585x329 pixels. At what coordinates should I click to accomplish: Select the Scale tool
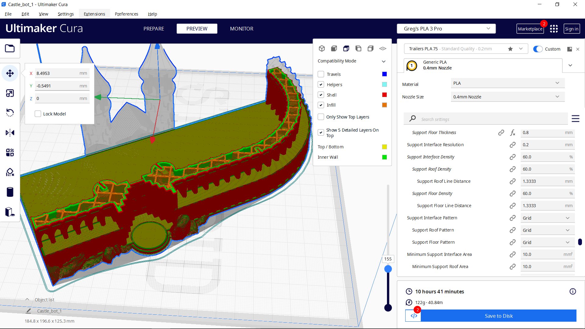(x=10, y=93)
